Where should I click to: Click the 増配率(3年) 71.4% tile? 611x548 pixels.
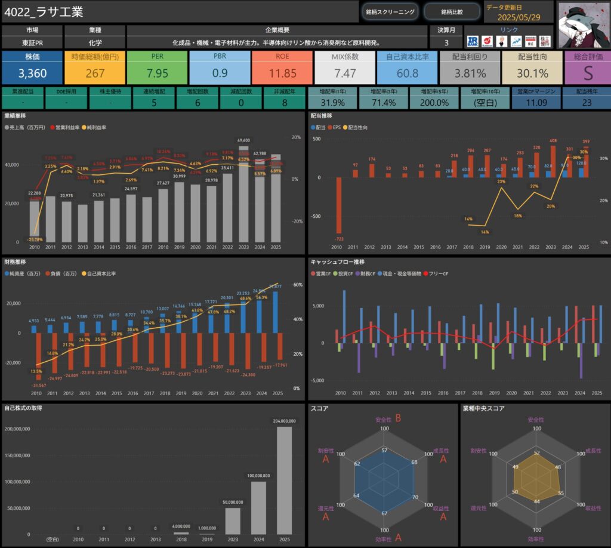384,98
